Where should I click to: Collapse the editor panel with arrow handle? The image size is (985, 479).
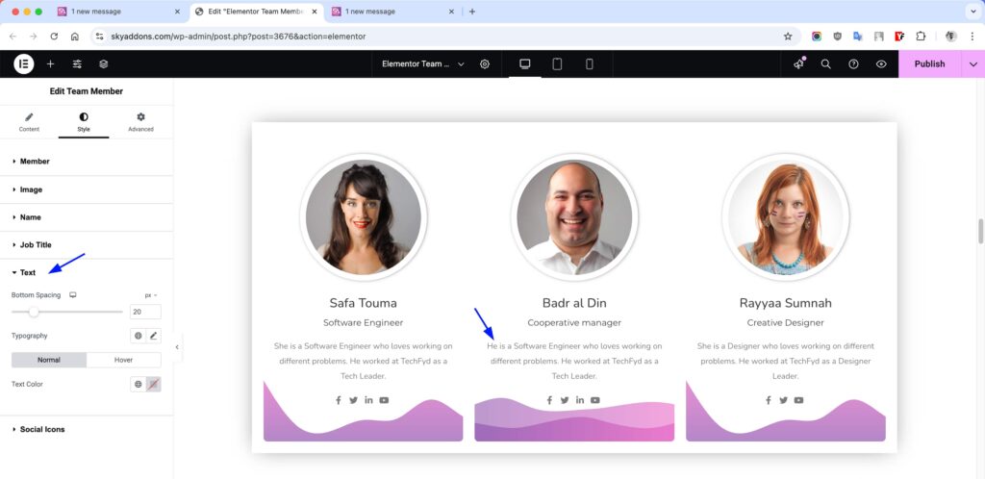point(177,347)
